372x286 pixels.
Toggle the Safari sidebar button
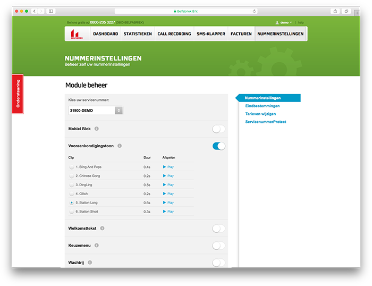point(51,11)
